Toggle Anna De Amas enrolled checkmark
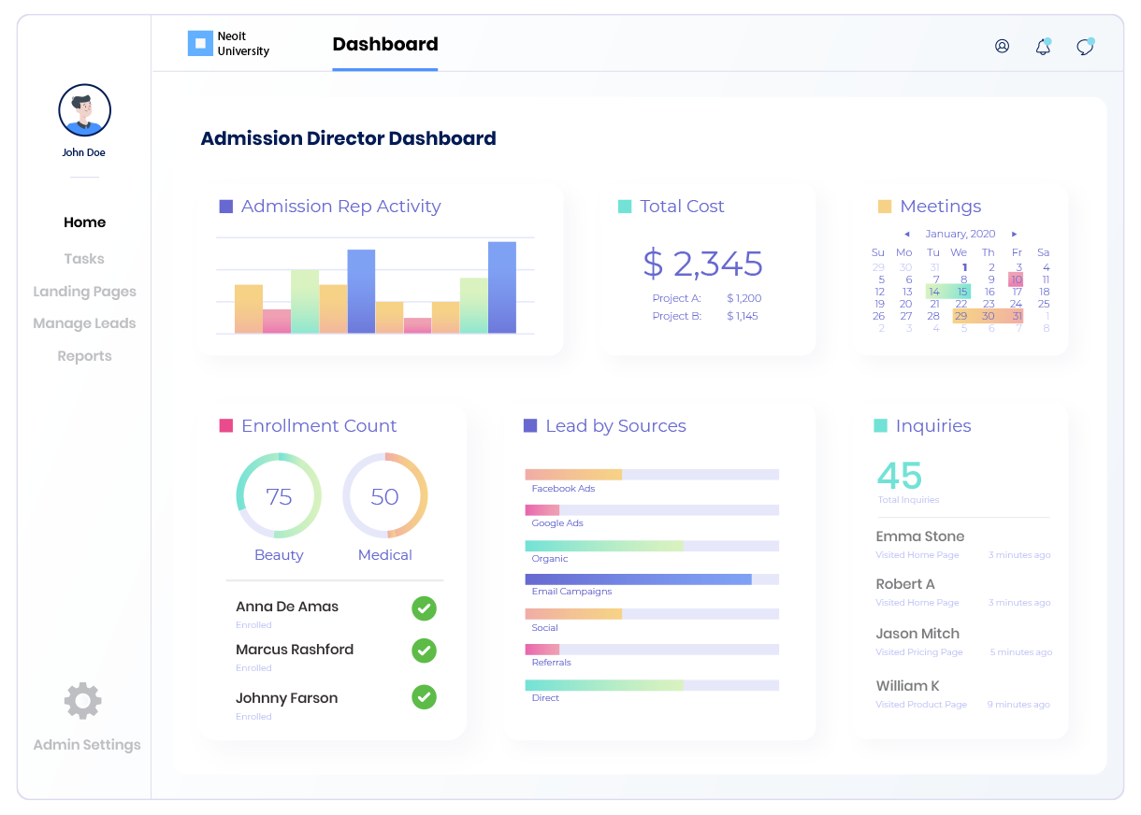1141x815 pixels. tap(424, 608)
